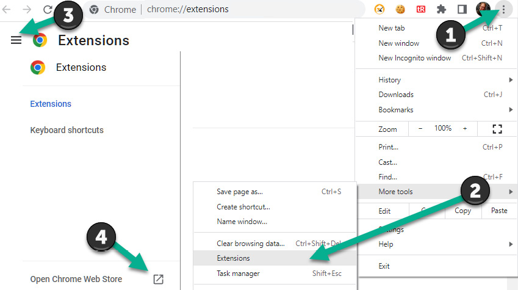
Task: Expand the Help submenu arrow
Action: pyautogui.click(x=511, y=244)
